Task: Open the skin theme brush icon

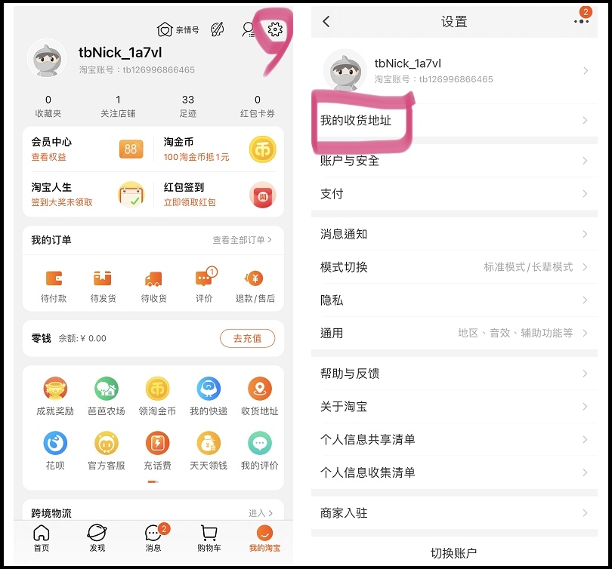Action: pyautogui.click(x=218, y=29)
